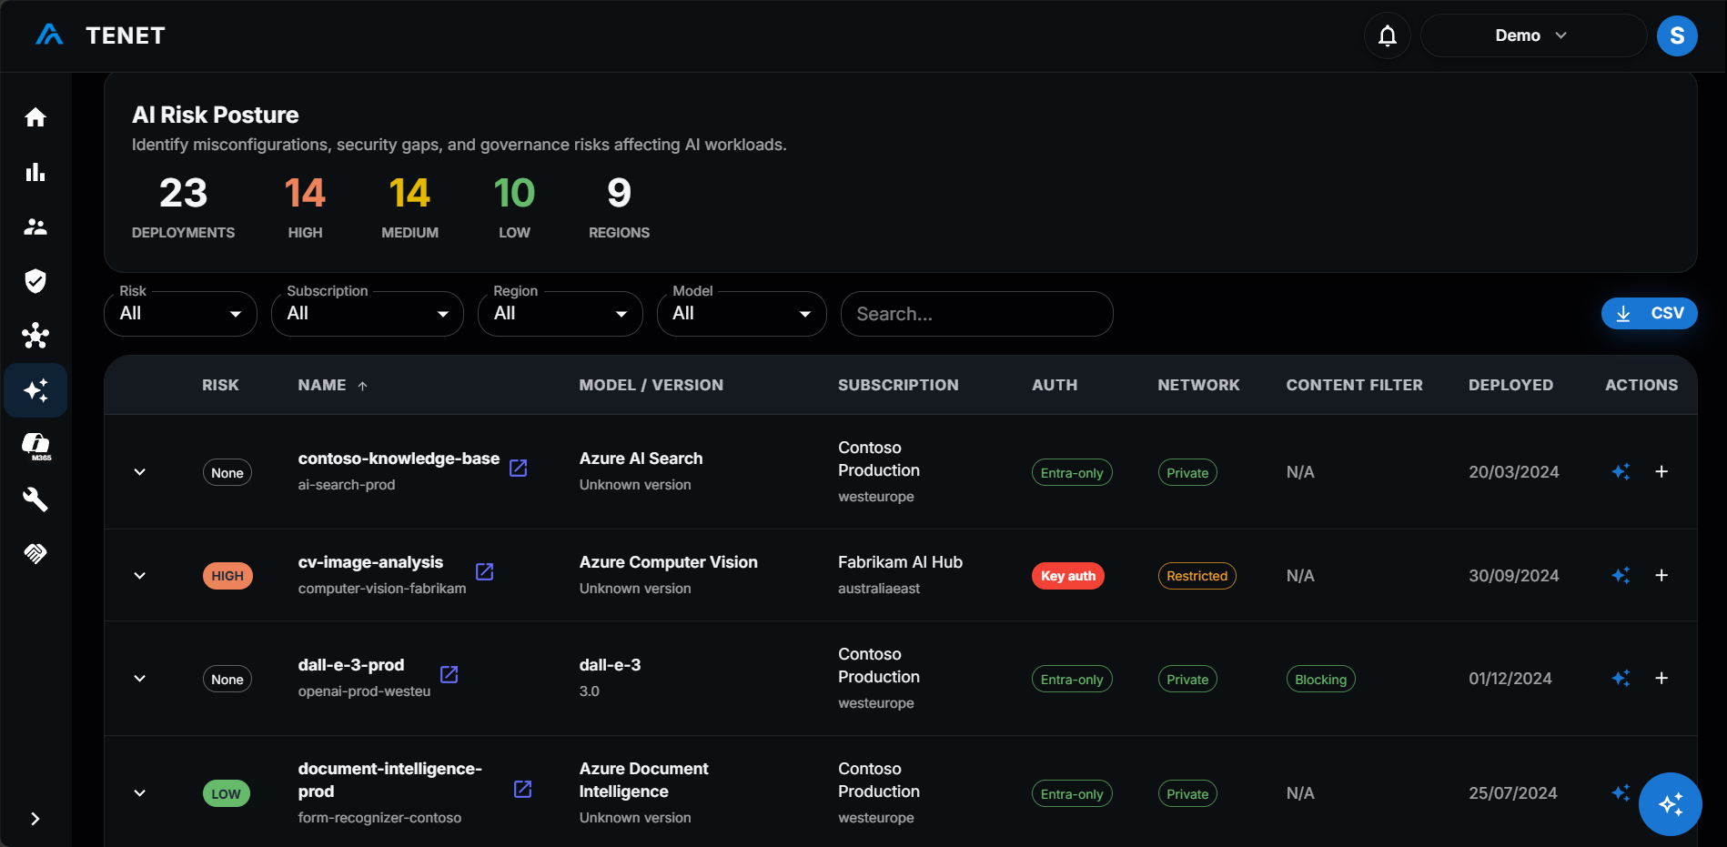Sort by the DEPLOYED column header
The height and width of the screenshot is (847, 1727).
[x=1510, y=385]
